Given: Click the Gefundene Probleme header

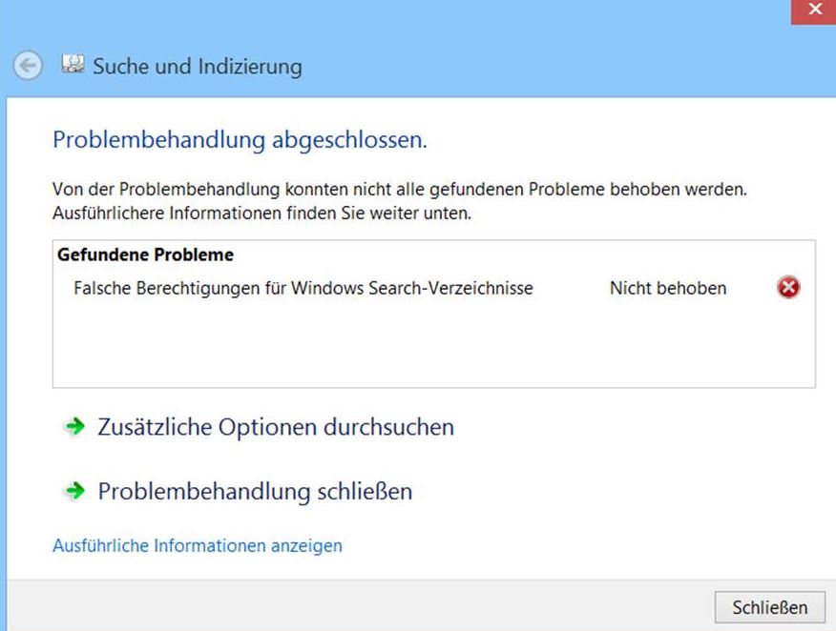Looking at the screenshot, I should (146, 254).
